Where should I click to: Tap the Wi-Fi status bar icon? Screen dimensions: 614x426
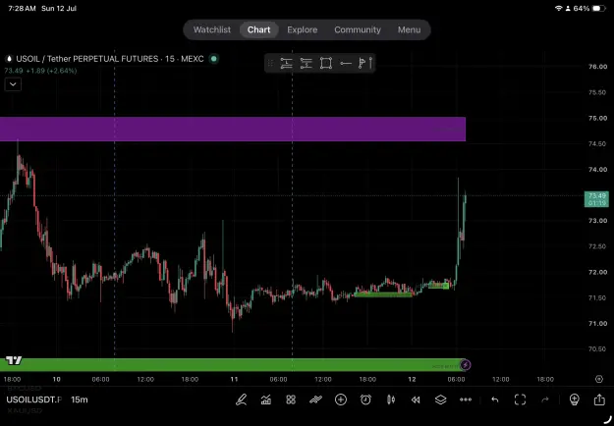559,8
